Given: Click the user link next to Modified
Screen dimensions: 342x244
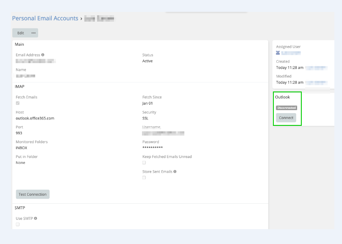Looking at the screenshot, I should pyautogui.click(x=316, y=82).
